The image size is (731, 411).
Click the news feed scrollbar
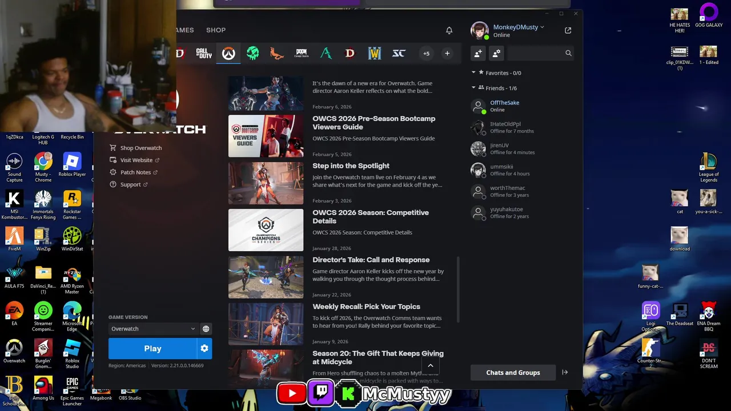coord(458,289)
